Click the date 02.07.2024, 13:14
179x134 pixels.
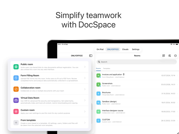168,75
